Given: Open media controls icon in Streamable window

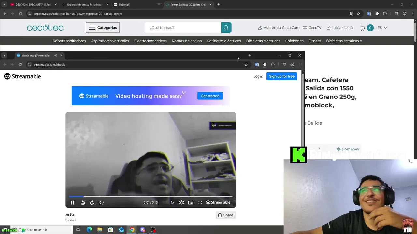Looking at the screenshot, I should 284,65.
